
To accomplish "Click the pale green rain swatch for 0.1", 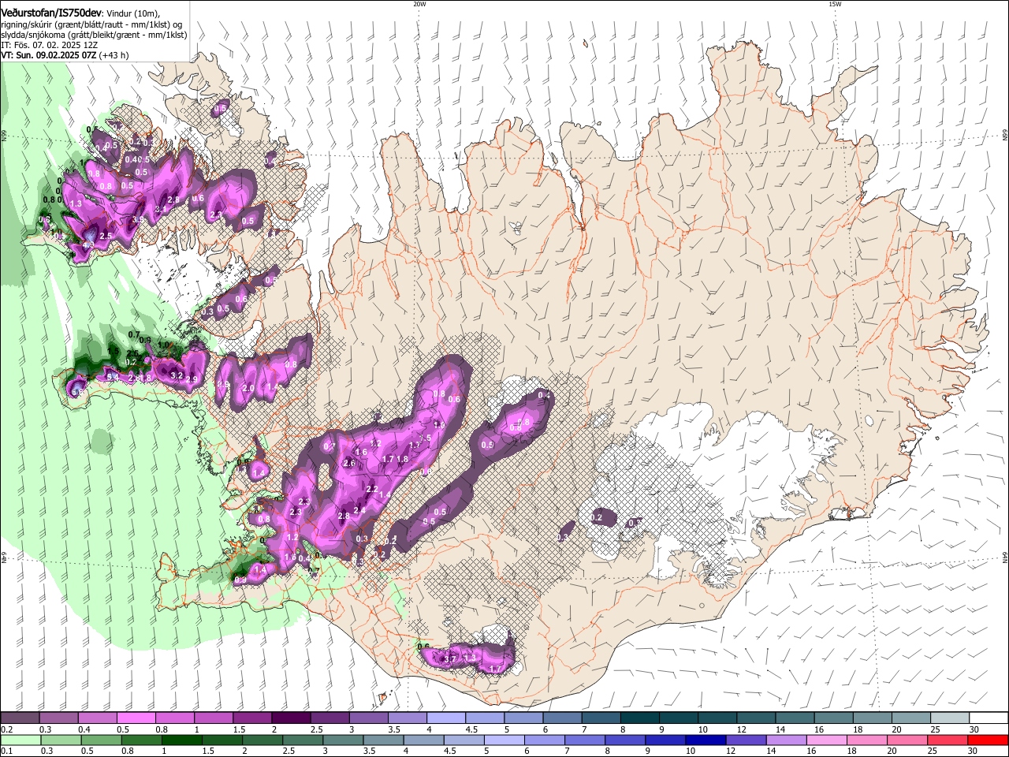I will pos(20,740).
